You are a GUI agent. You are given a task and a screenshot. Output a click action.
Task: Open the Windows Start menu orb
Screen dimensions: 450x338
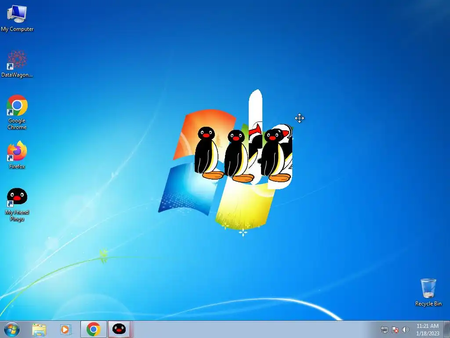[12, 329]
